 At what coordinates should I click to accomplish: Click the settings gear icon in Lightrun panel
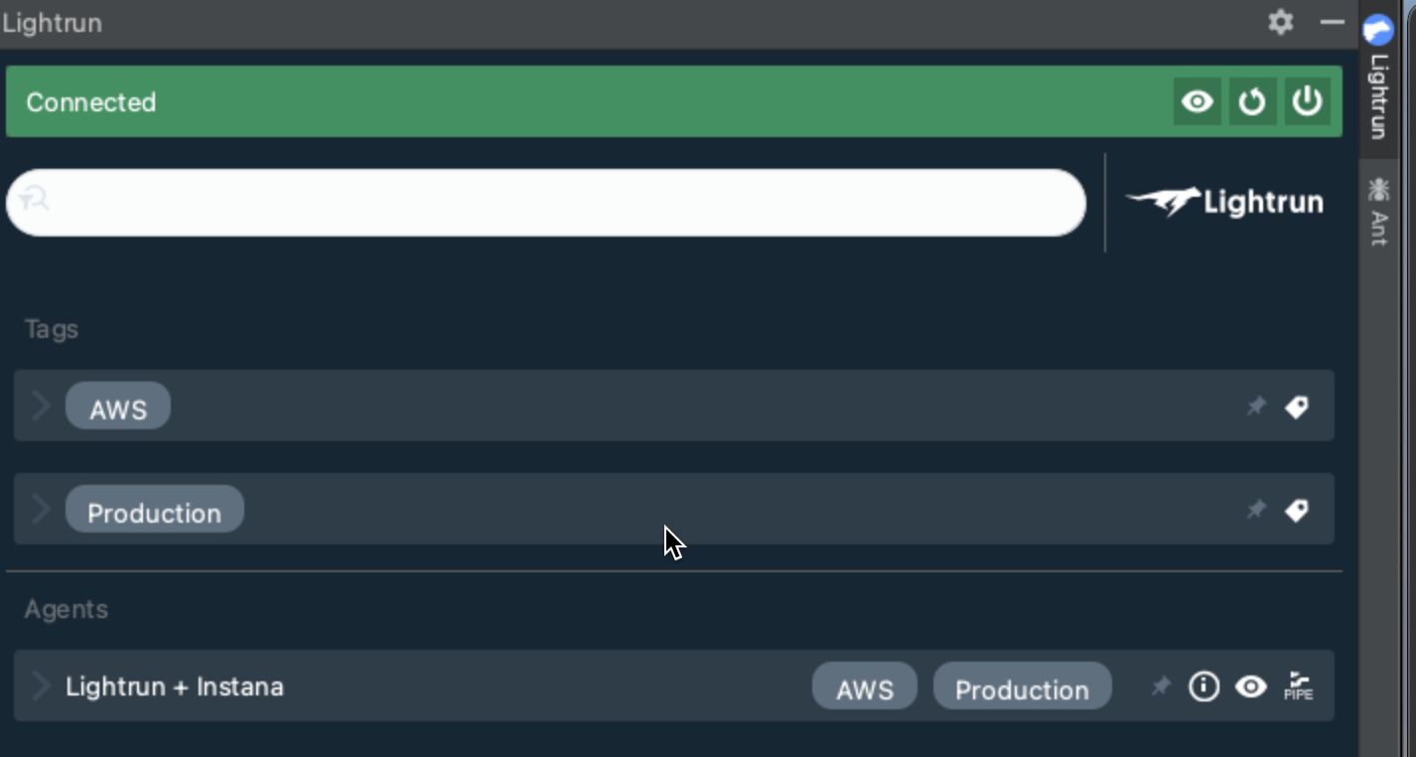tap(1281, 22)
